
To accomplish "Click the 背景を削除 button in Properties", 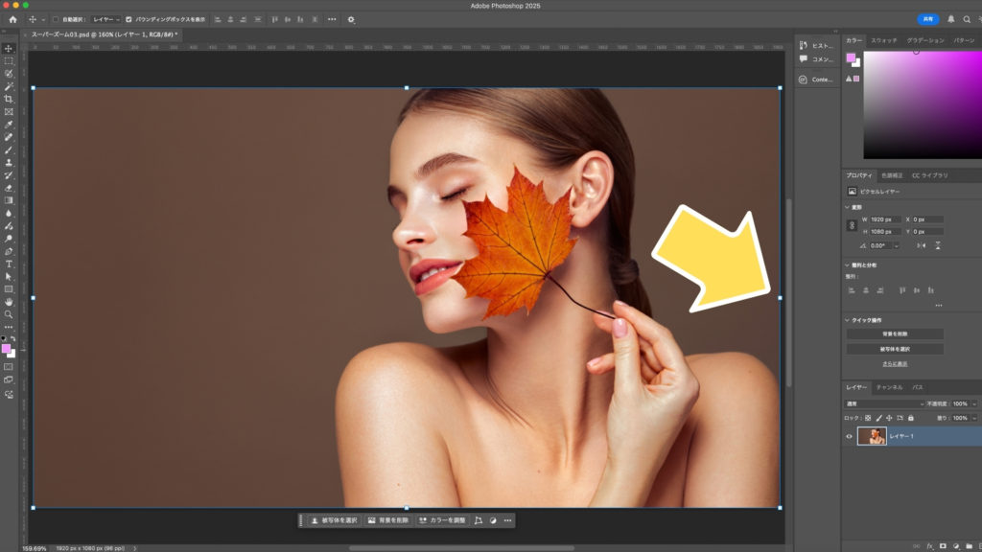I will pos(895,334).
